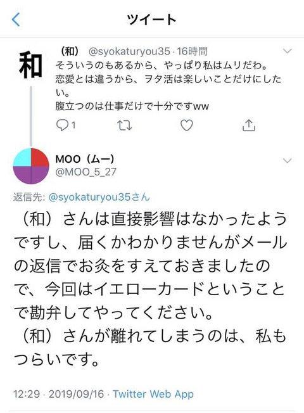Tap the ツイート header title
Screen dimensions: 304x413
[x=152, y=20]
